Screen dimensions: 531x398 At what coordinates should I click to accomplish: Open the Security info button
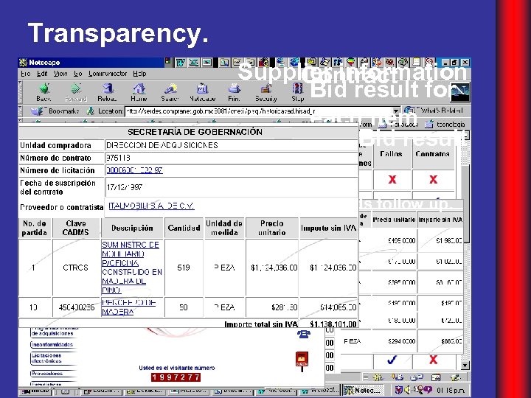266,92
